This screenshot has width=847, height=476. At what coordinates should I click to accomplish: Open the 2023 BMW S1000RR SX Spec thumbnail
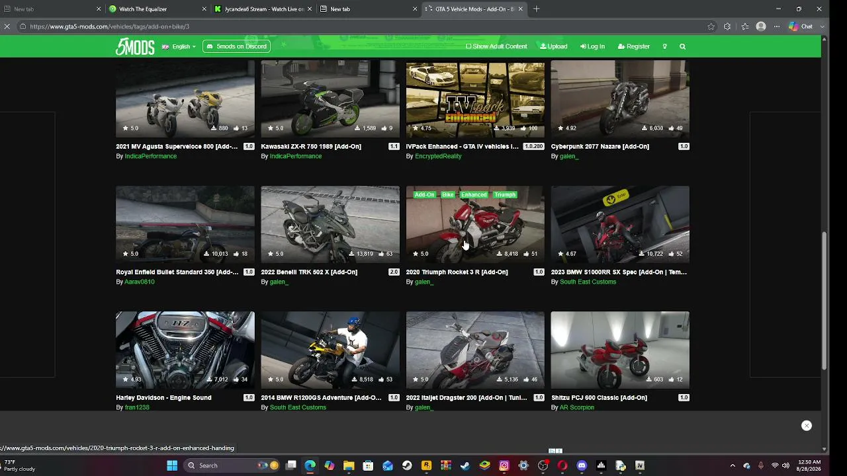pyautogui.click(x=620, y=224)
